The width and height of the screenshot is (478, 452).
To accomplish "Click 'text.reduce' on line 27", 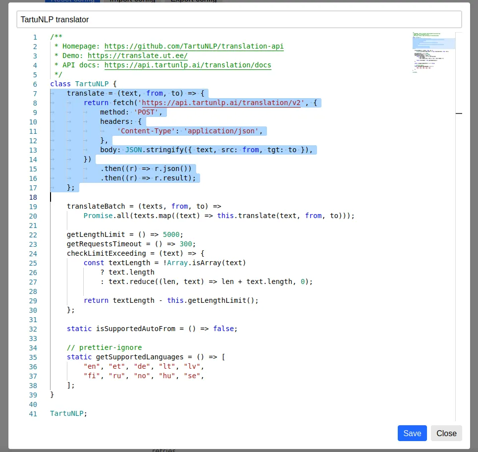I will 131,282.
